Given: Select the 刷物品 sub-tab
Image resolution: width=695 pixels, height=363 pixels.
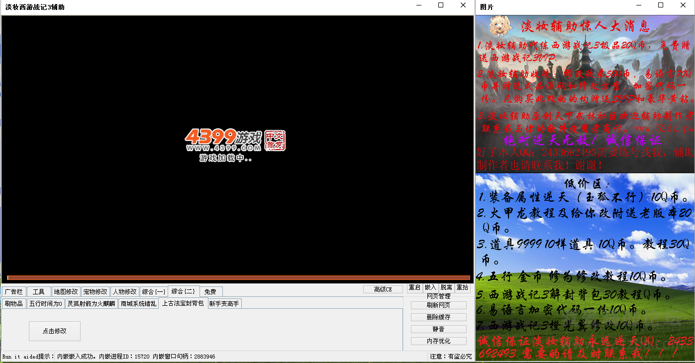Looking at the screenshot, I should (14, 303).
